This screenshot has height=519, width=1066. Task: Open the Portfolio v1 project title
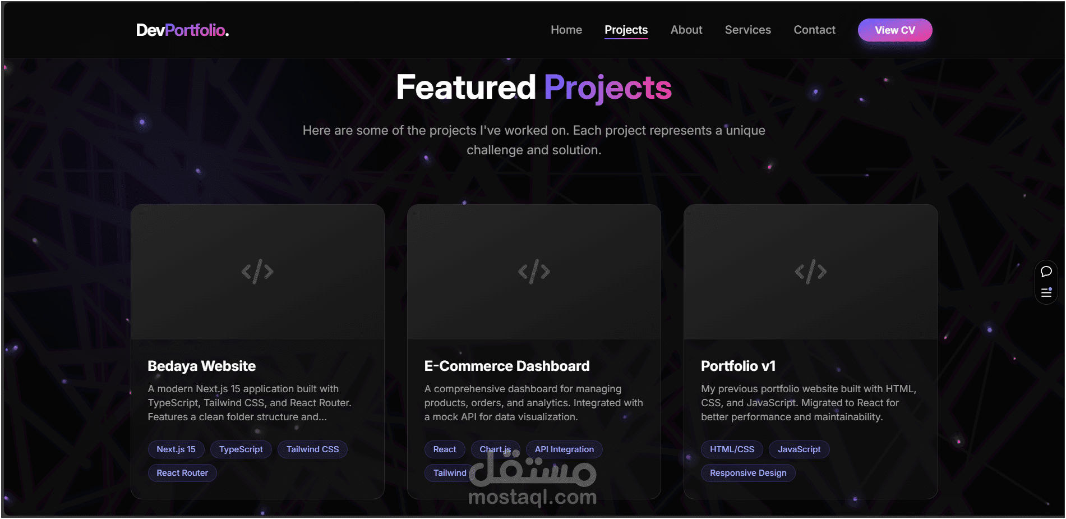[x=738, y=366]
